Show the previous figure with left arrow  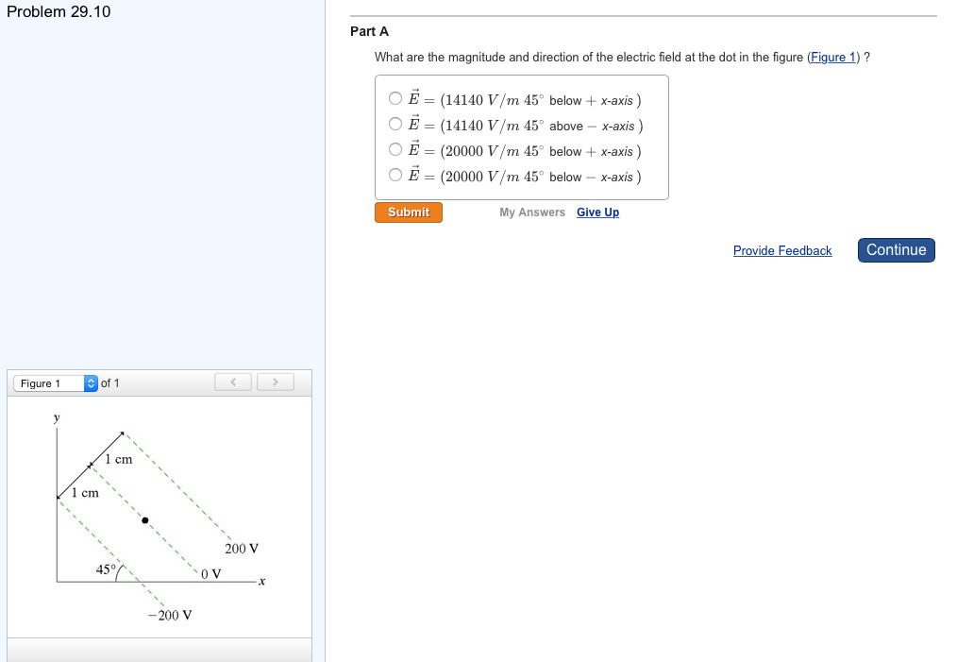tap(233, 382)
